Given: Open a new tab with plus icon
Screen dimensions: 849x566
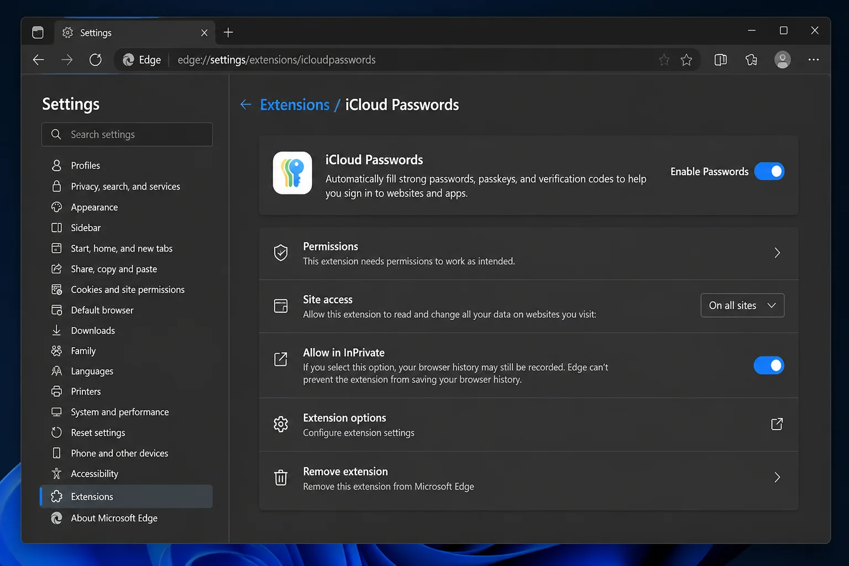Looking at the screenshot, I should pyautogui.click(x=228, y=33).
